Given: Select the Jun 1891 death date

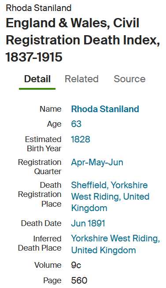Looking at the screenshot, I should pyautogui.click(x=88, y=223).
